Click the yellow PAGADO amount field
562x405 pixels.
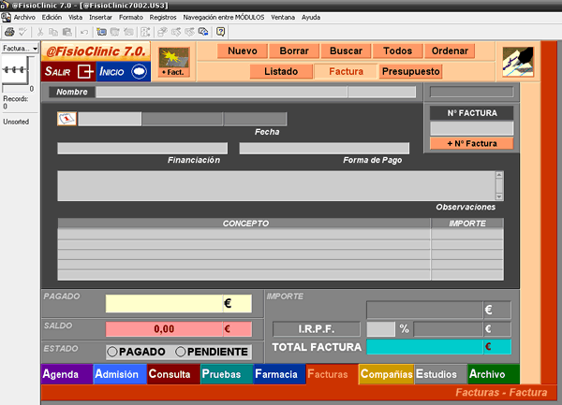tap(164, 304)
